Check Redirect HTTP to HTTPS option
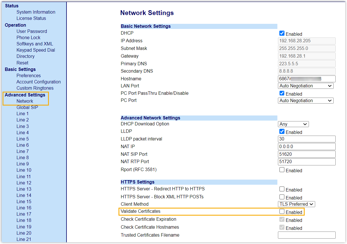 pyautogui.click(x=282, y=189)
